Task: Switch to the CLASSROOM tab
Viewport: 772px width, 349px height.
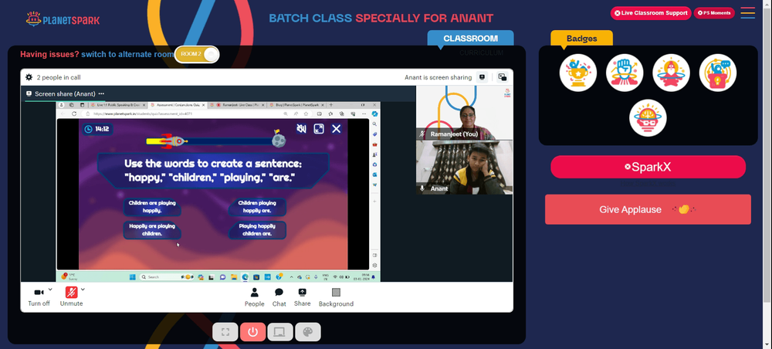Action: pos(470,39)
